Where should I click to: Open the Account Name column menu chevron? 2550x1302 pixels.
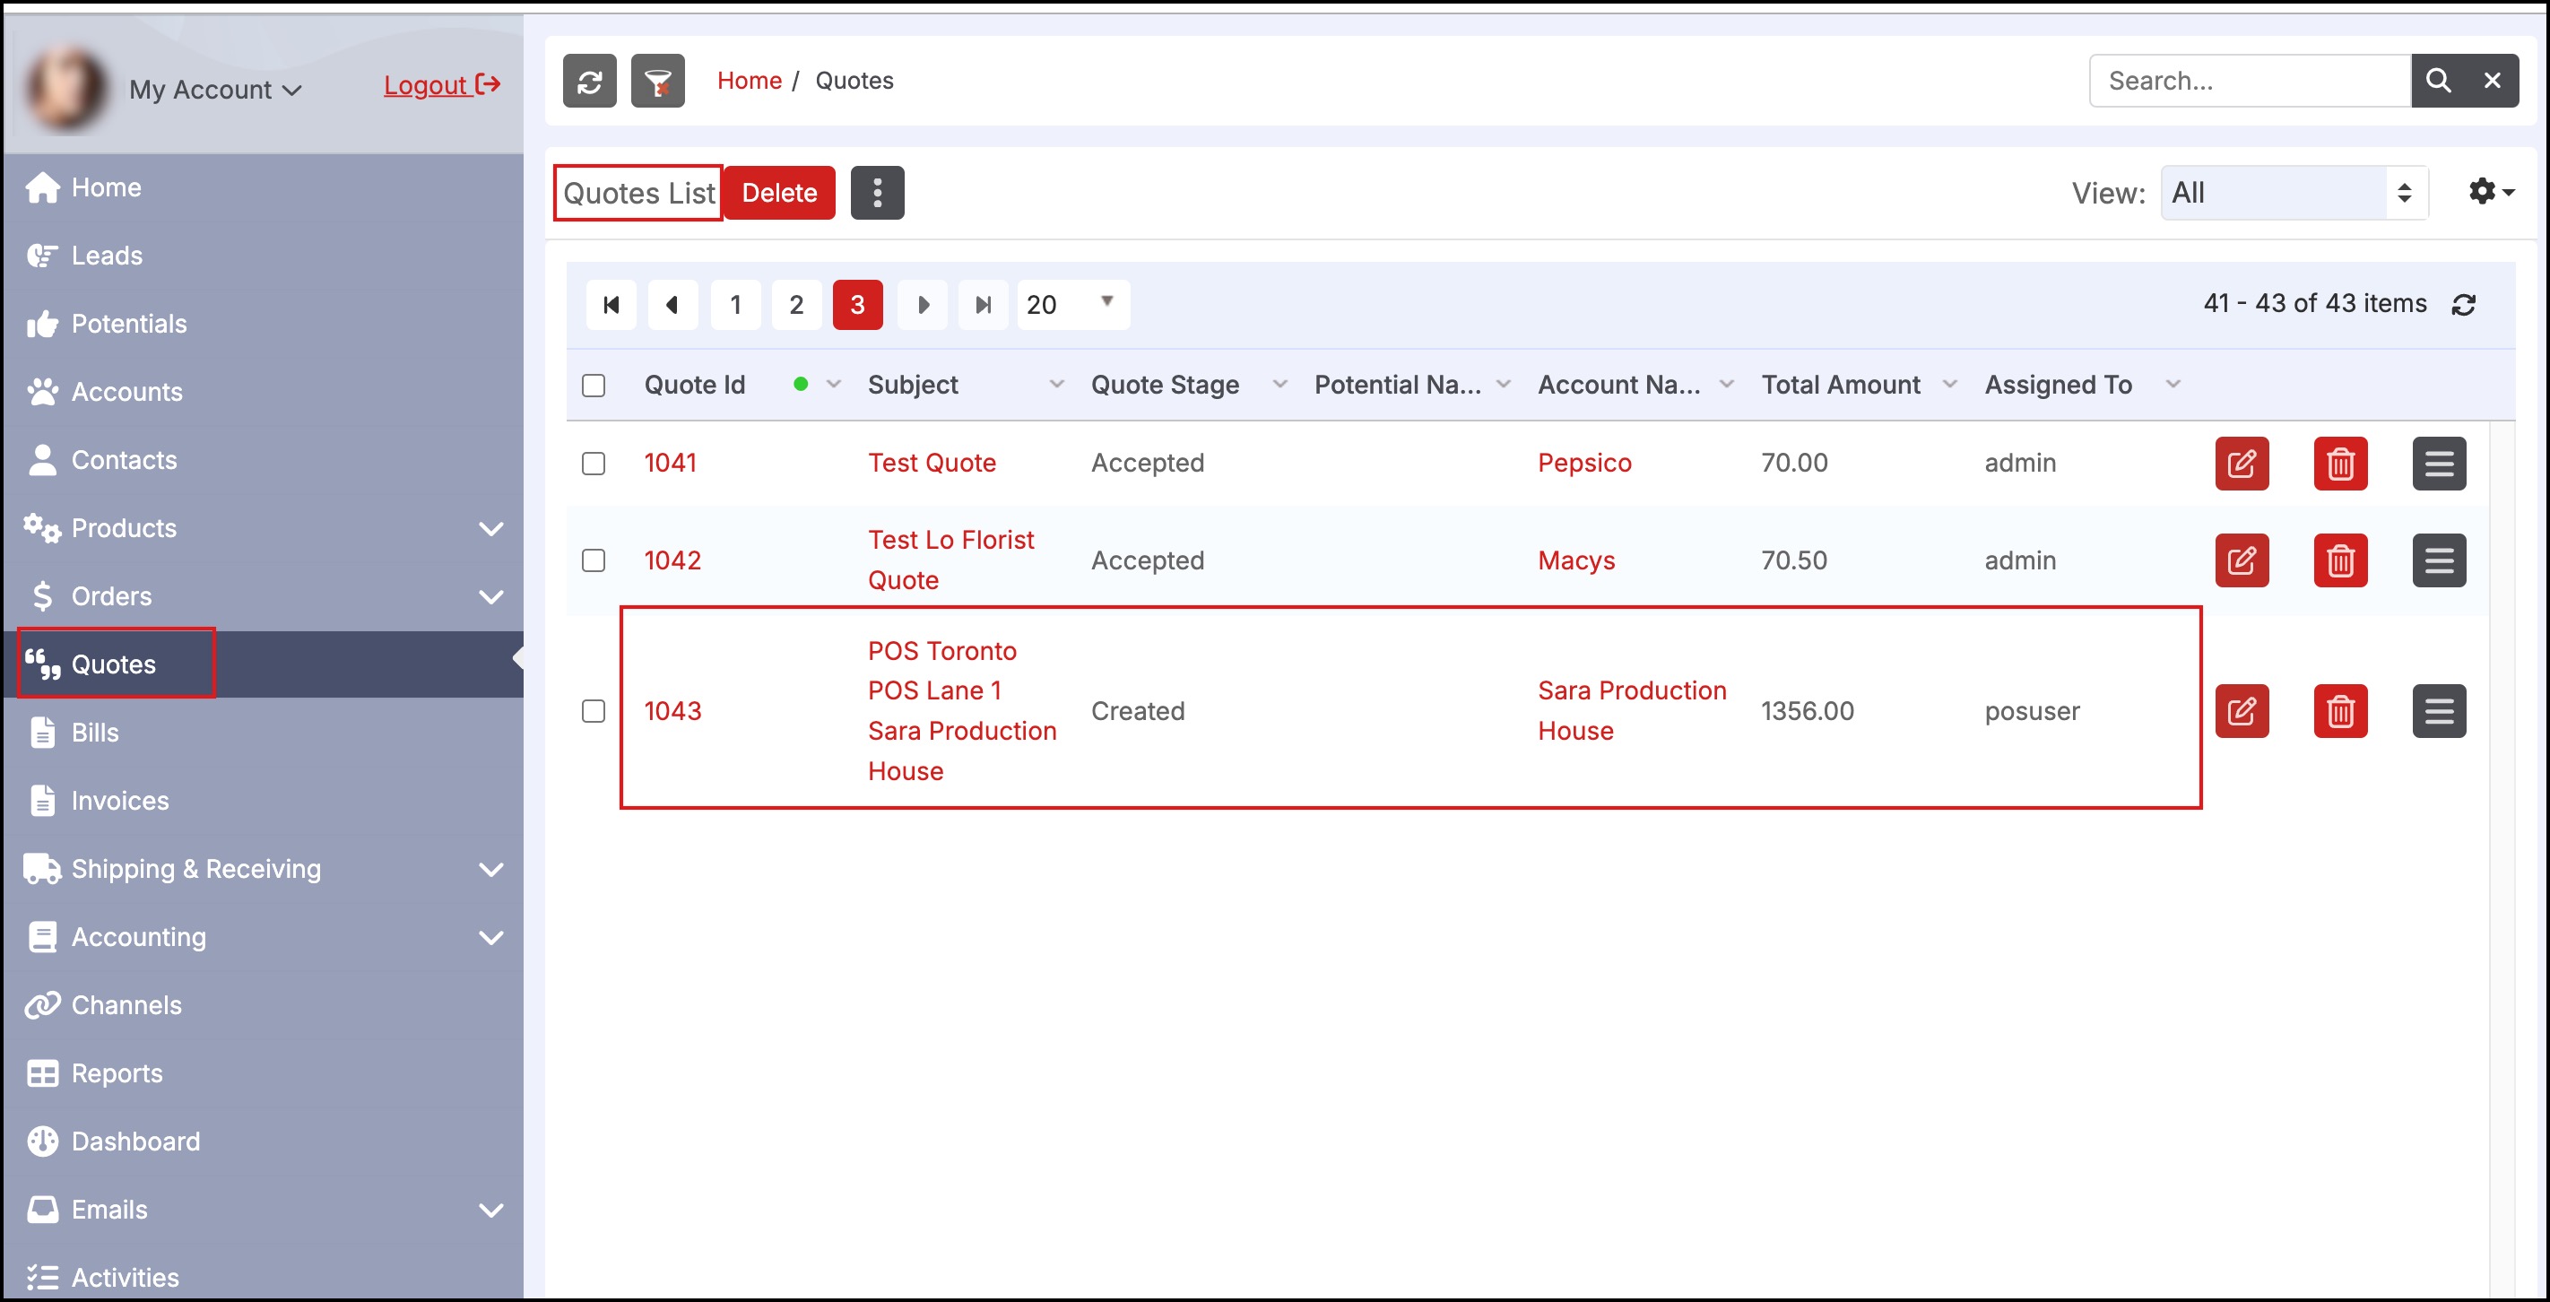1726,384
